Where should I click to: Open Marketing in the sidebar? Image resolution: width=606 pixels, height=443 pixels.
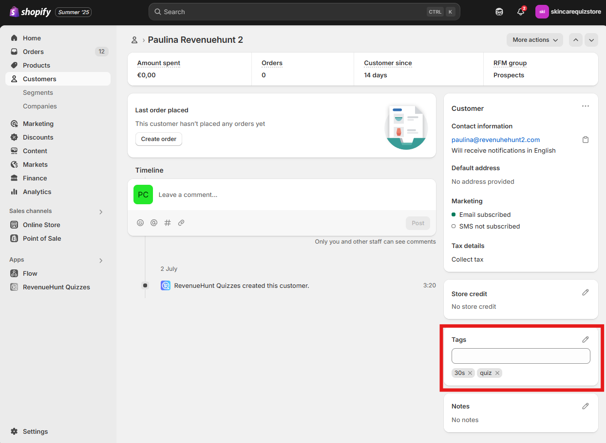58,124
